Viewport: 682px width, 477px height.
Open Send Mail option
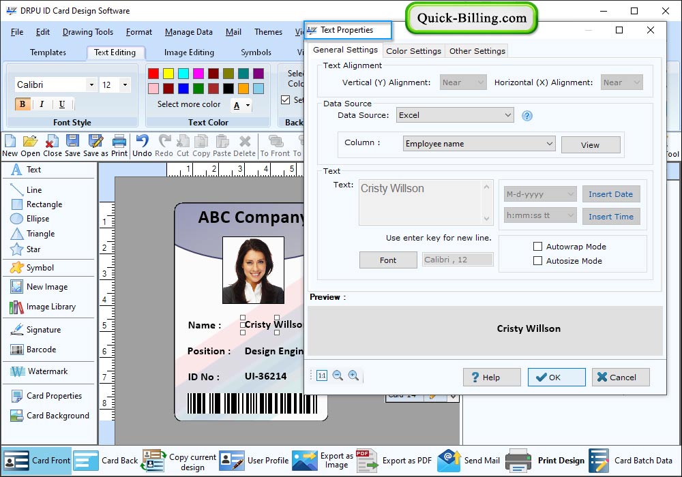point(469,461)
